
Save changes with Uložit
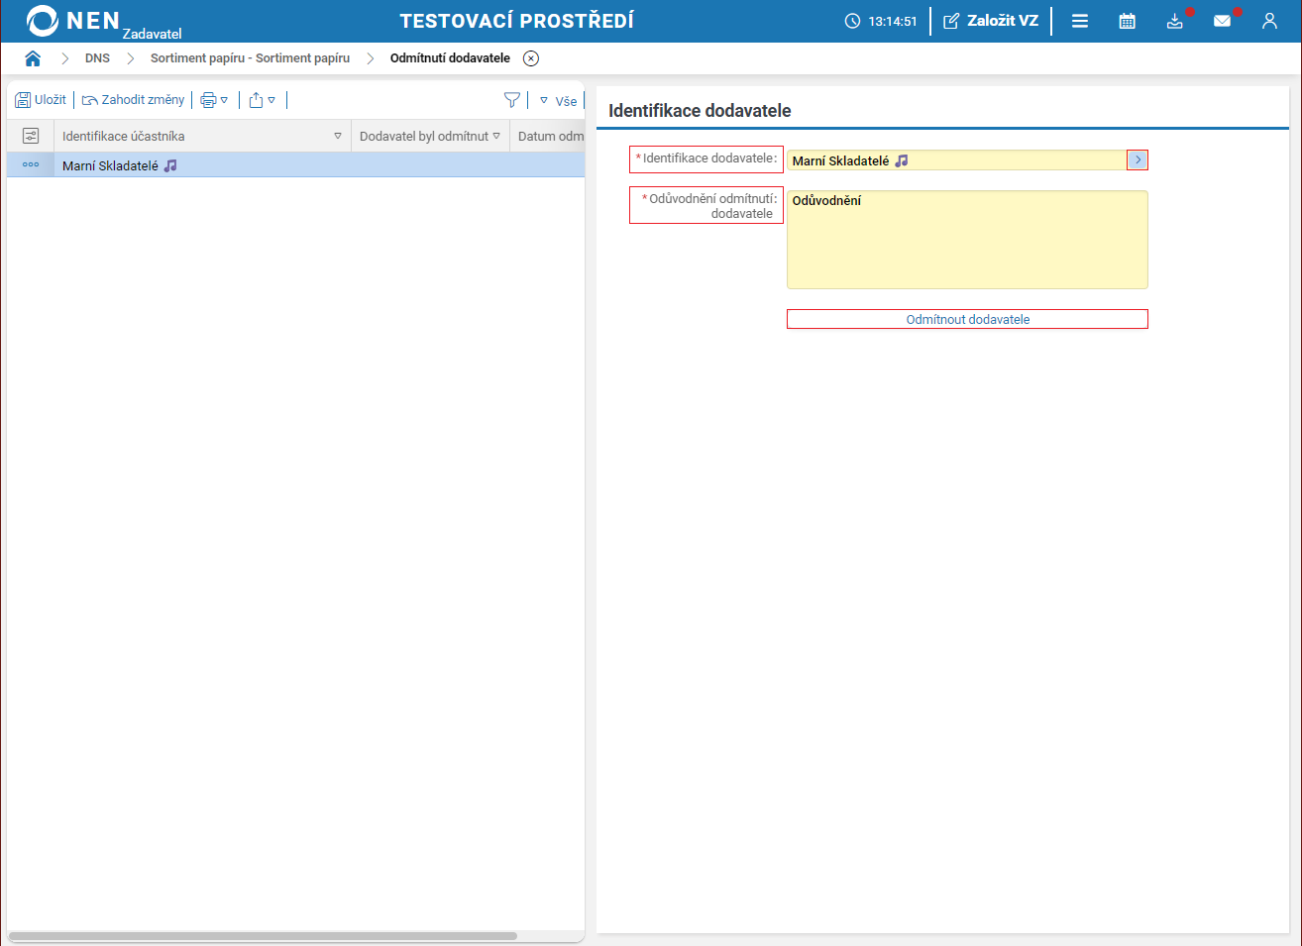(41, 100)
